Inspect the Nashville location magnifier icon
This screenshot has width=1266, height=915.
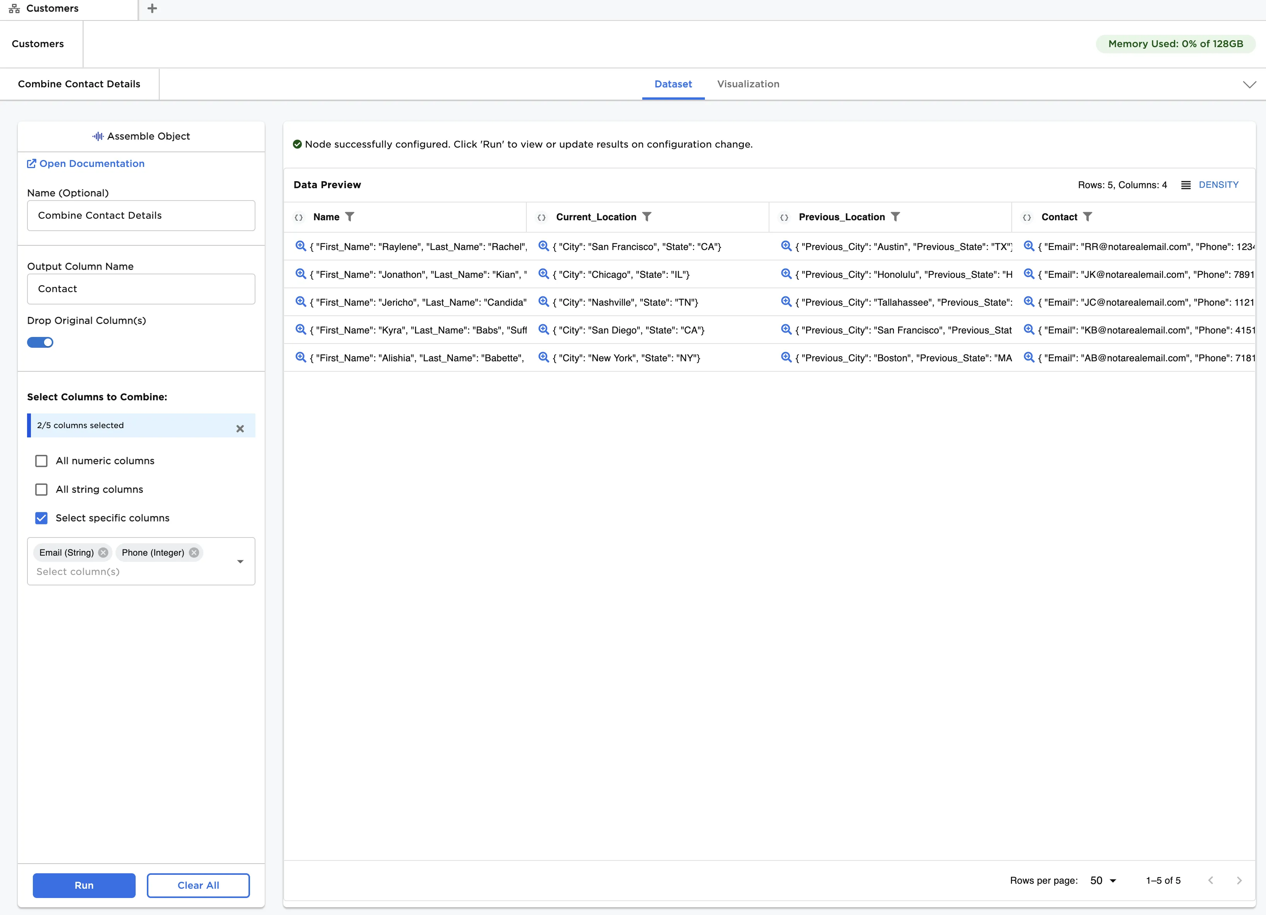click(x=543, y=302)
